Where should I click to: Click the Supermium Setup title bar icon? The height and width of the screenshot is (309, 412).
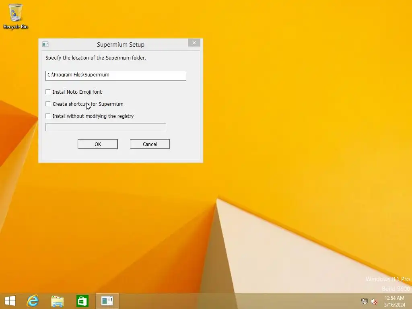45,44
